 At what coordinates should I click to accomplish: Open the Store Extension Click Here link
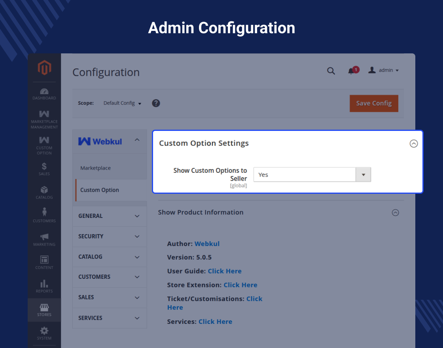pos(240,285)
